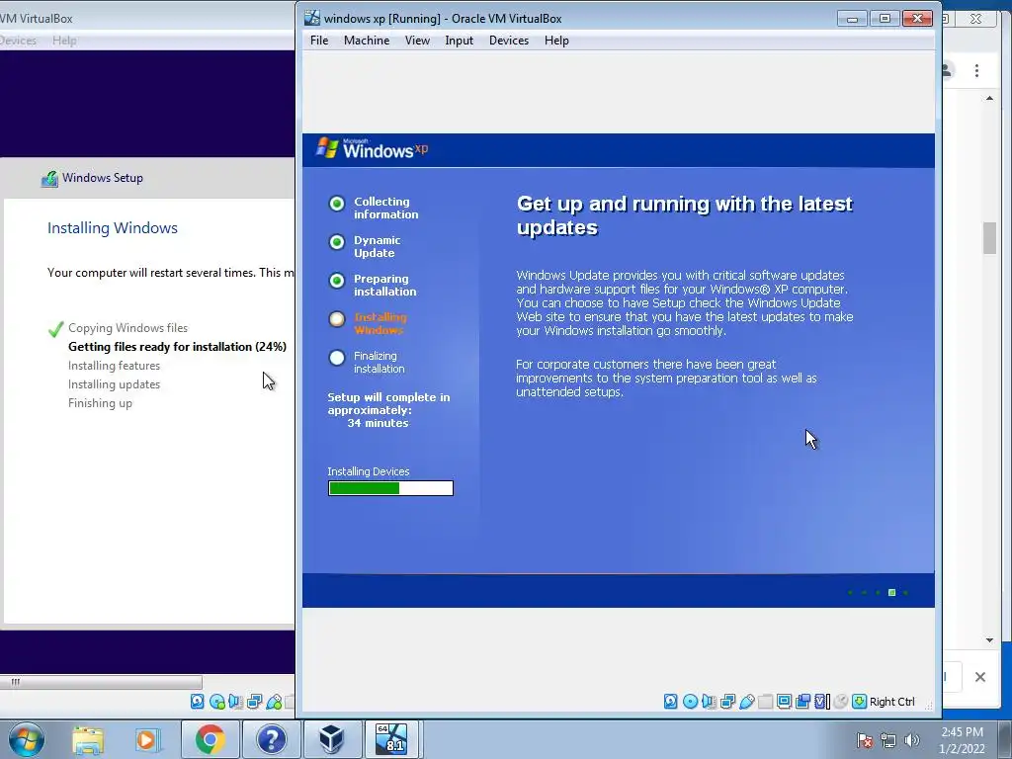Click the VirtualBox icon in windows xp title bar

[x=312, y=18]
